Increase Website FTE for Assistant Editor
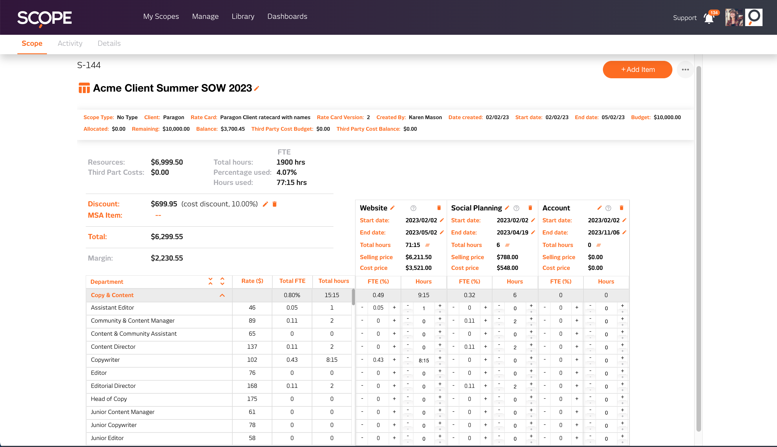The width and height of the screenshot is (777, 447). 395,308
